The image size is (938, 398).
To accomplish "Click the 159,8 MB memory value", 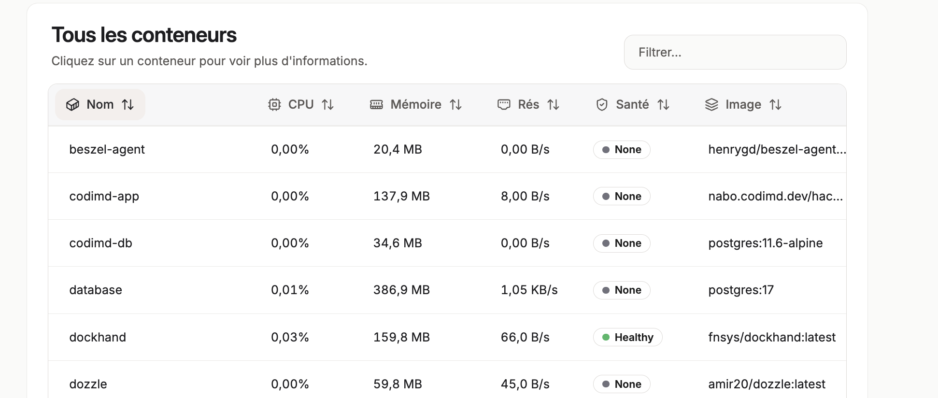I will (401, 337).
